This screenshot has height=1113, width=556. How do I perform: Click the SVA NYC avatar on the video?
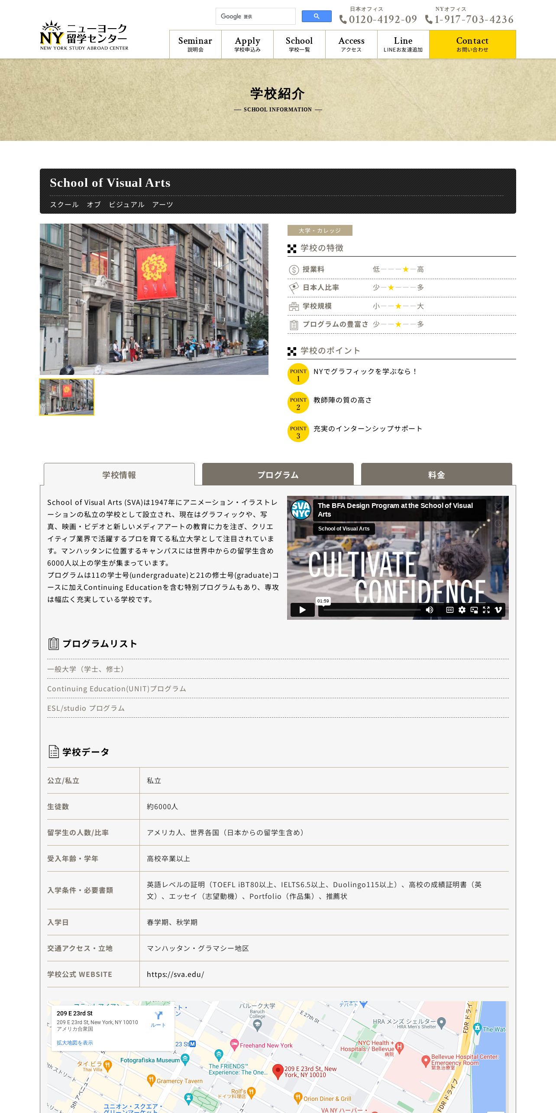[x=301, y=509]
